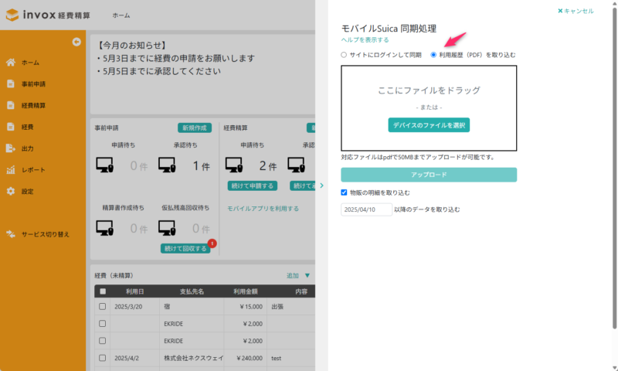The width and height of the screenshot is (618, 371).
Task: Open 設定 in sidebar menu
Action: point(28,191)
